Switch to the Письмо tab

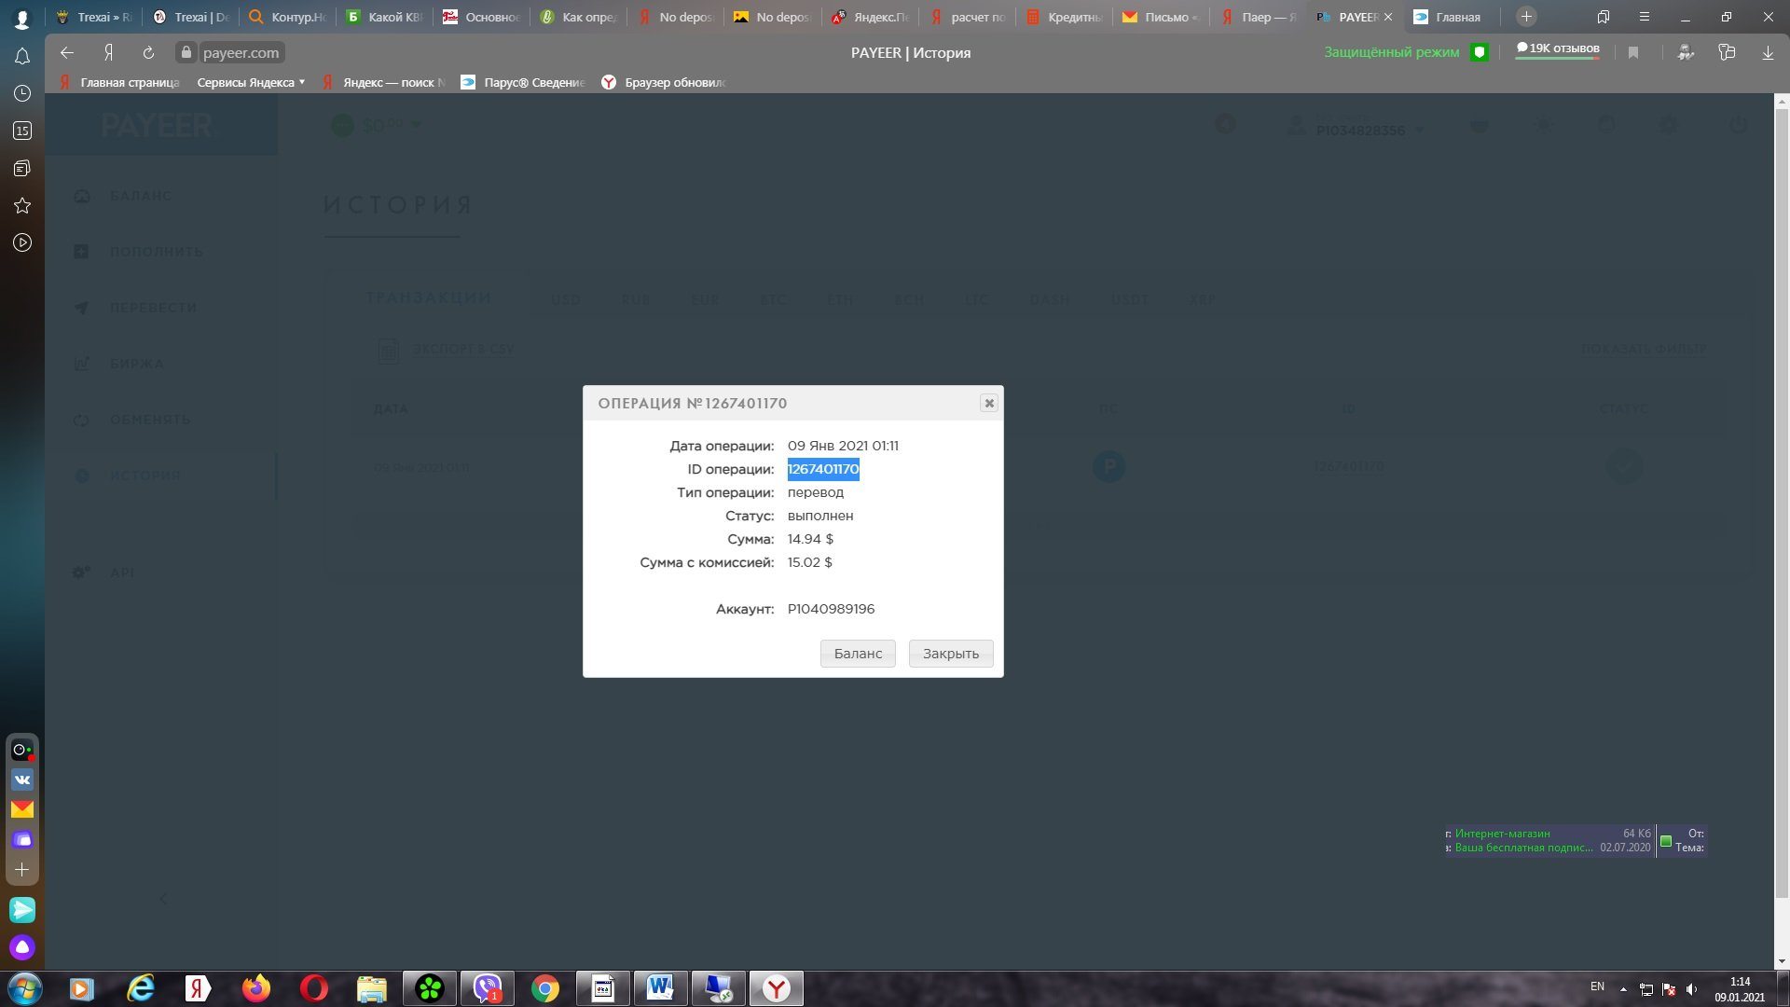click(1162, 17)
